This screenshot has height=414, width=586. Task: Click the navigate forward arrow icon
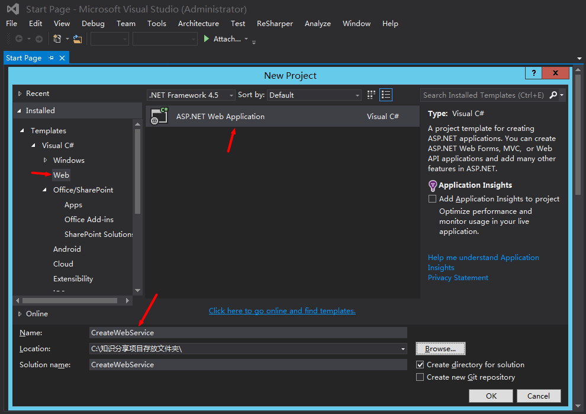39,38
